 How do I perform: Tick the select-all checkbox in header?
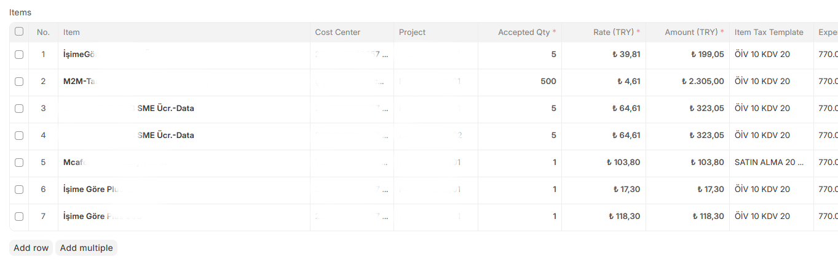click(x=19, y=31)
